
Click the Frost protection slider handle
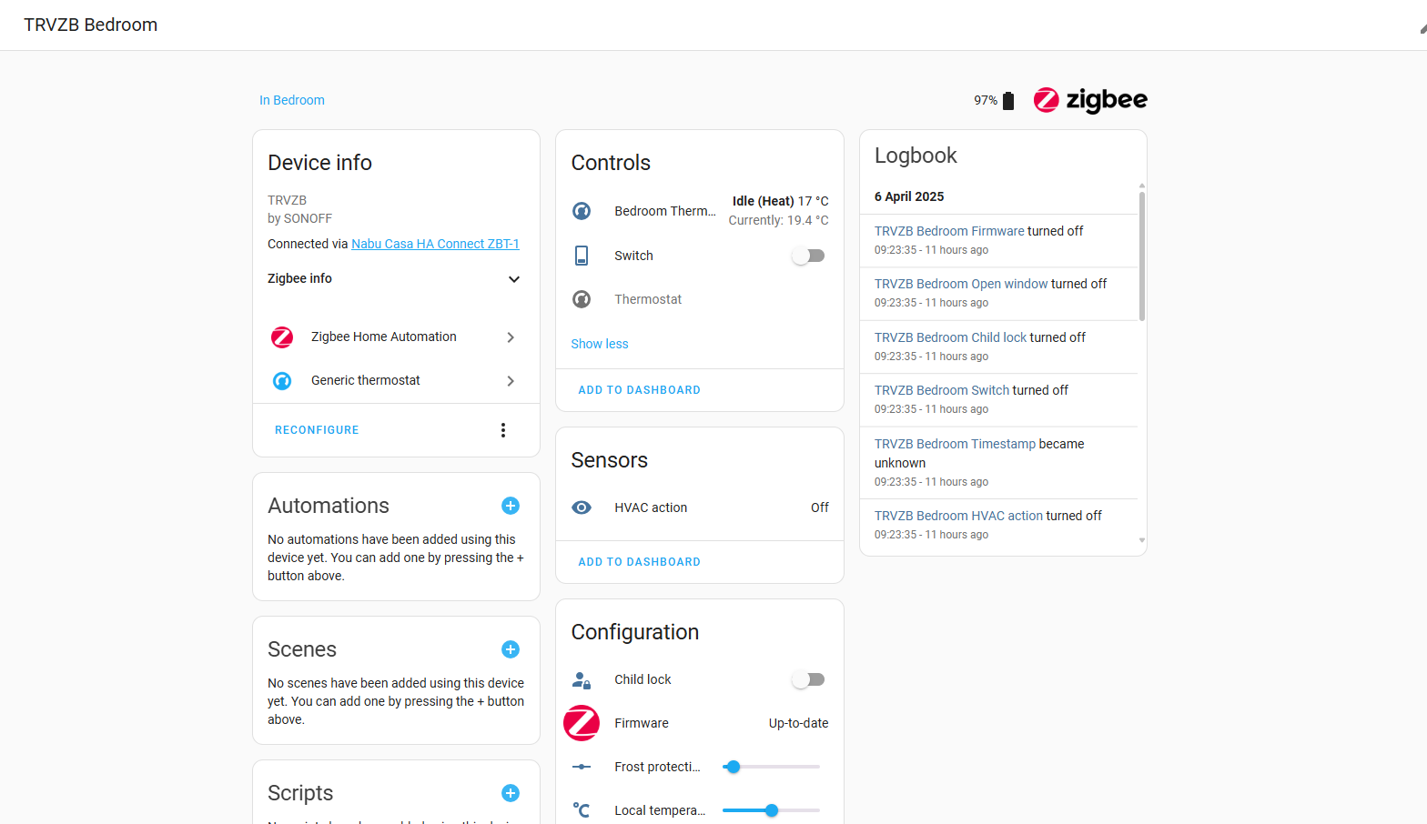click(734, 767)
